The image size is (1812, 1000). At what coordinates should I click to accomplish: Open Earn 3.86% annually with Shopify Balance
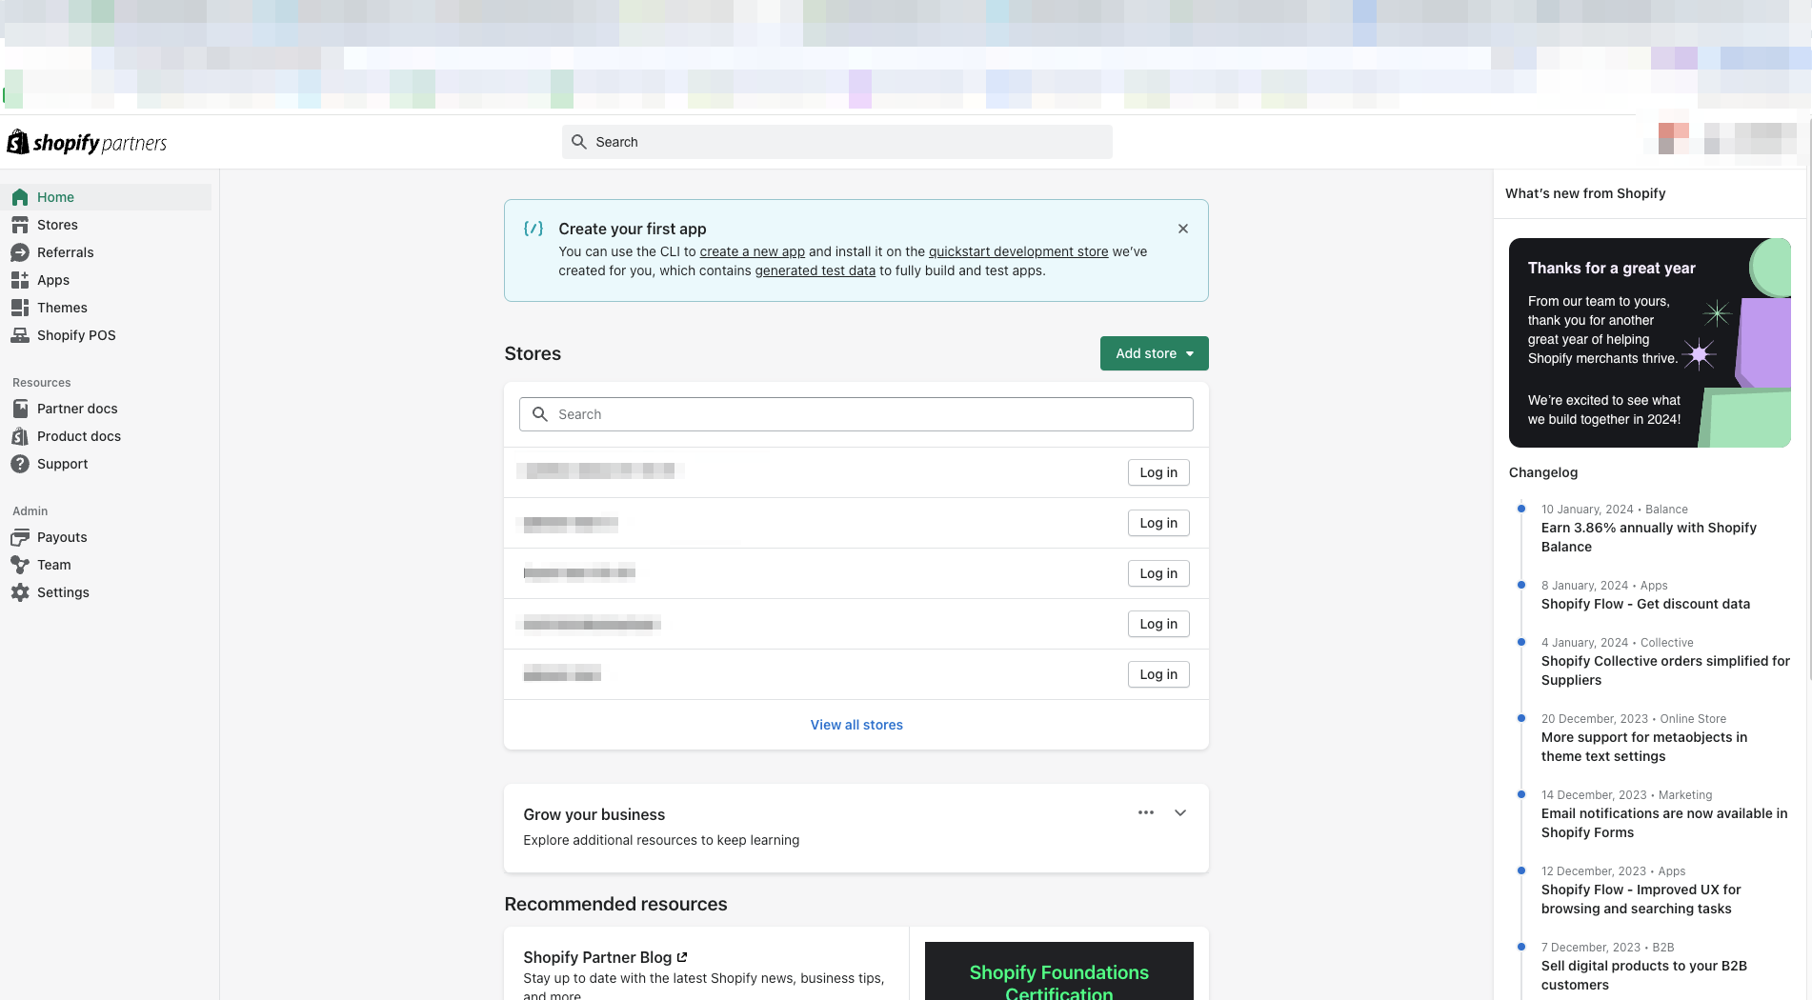1648,537
